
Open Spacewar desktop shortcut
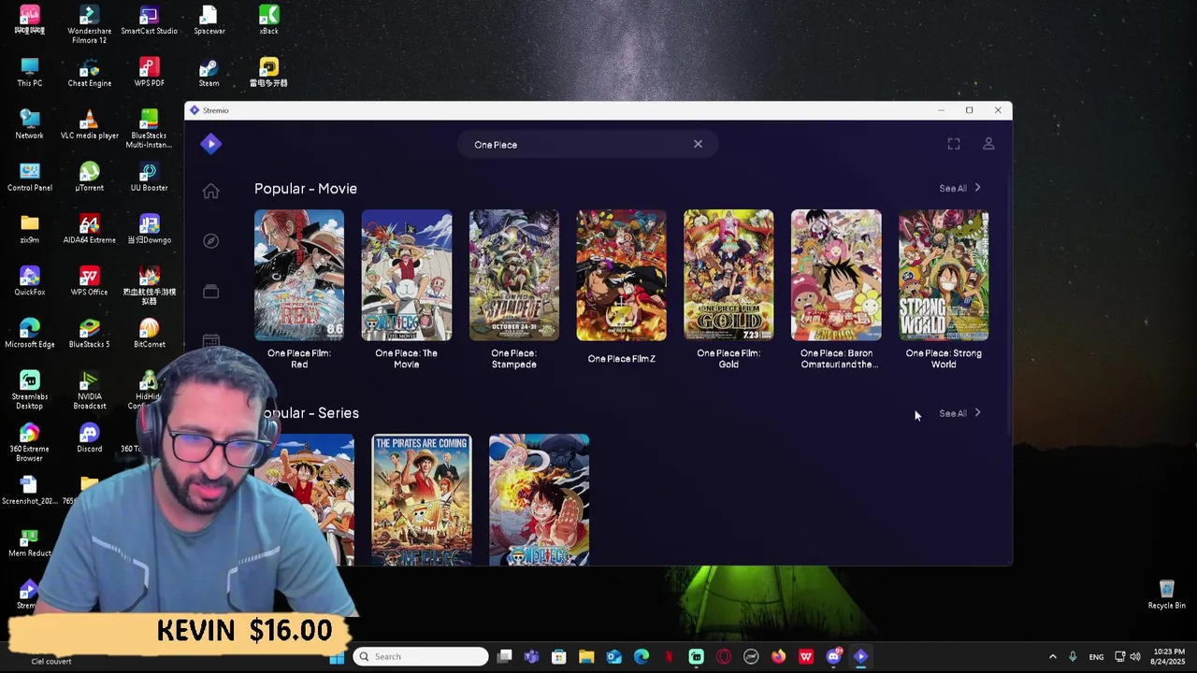(209, 21)
